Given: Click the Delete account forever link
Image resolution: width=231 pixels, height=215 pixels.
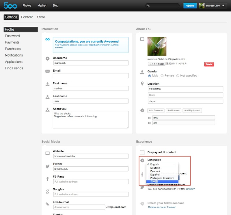Looking at the screenshot, I should point(162,207).
